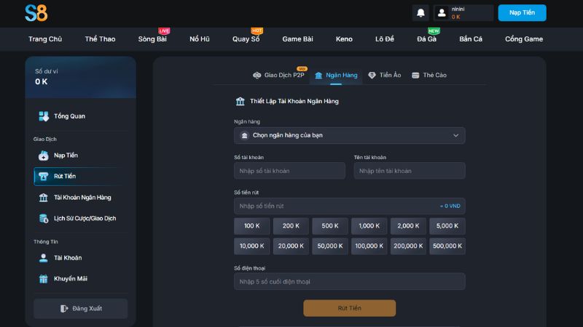
Task: Click the Số tài khoản input field
Action: [289, 171]
